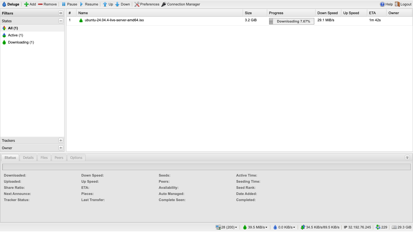
Task: Select the Downloading (1) filter
Action: point(32,42)
